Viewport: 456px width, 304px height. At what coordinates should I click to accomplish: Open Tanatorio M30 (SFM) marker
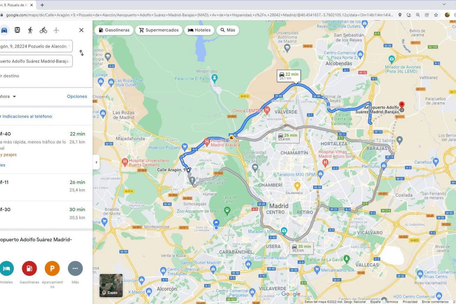tap(321, 174)
